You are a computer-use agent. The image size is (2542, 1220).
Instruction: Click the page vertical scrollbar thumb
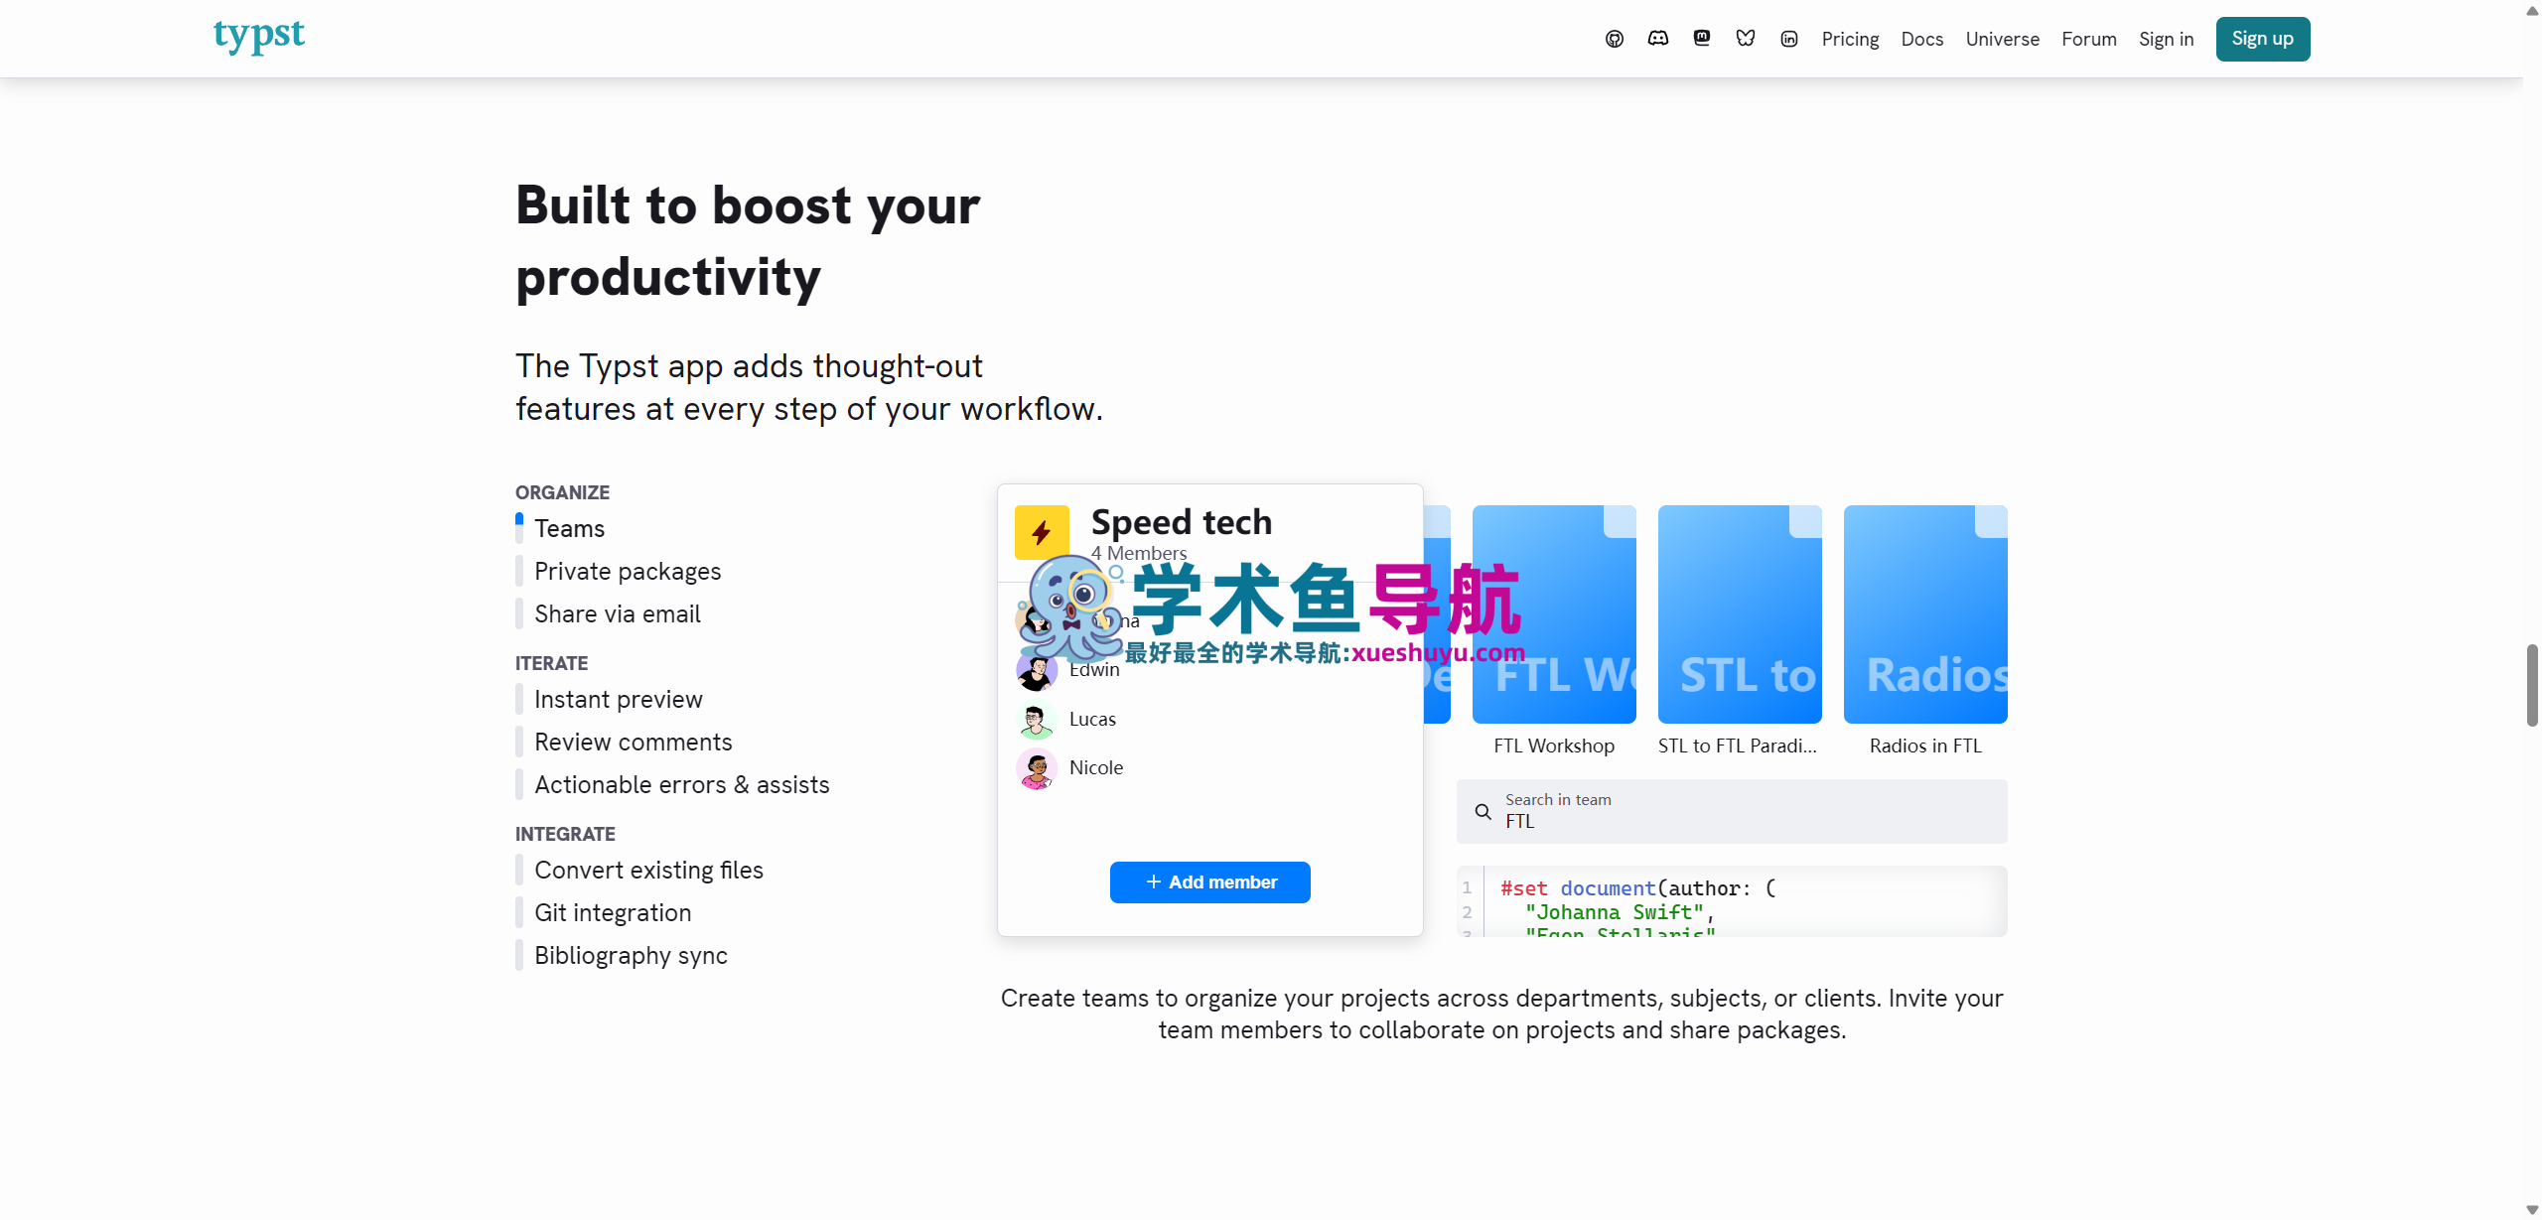coord(2531,685)
